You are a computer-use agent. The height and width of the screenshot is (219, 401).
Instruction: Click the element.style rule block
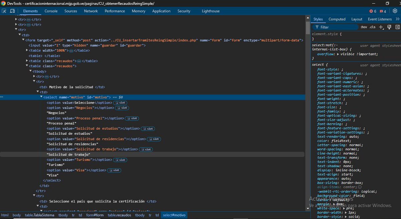[356, 36]
